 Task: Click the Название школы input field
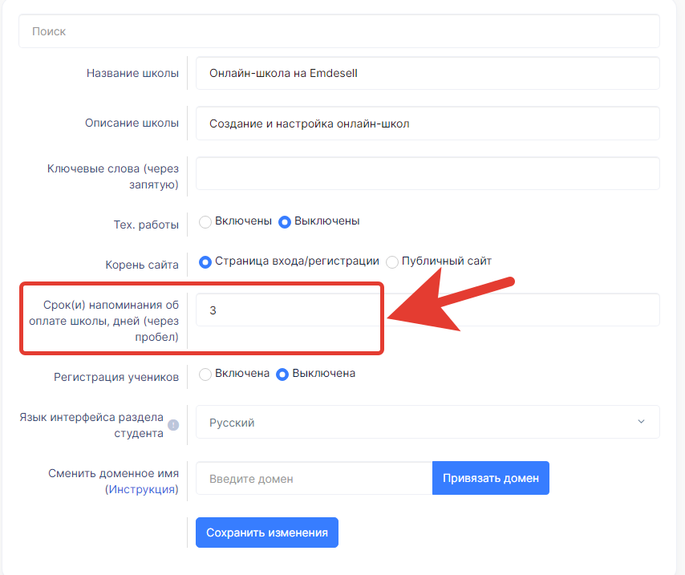point(428,74)
